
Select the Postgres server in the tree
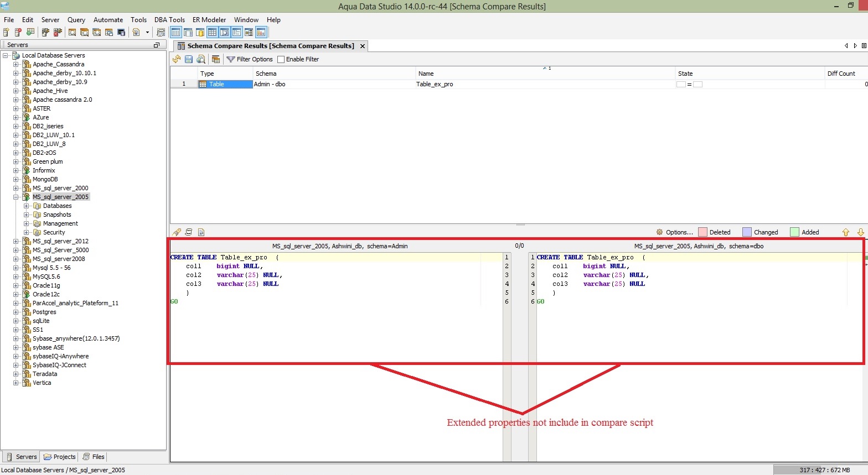click(x=44, y=312)
